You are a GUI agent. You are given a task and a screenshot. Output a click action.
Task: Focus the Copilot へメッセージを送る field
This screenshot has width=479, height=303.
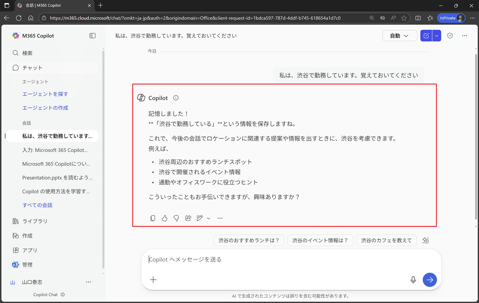coord(291,259)
